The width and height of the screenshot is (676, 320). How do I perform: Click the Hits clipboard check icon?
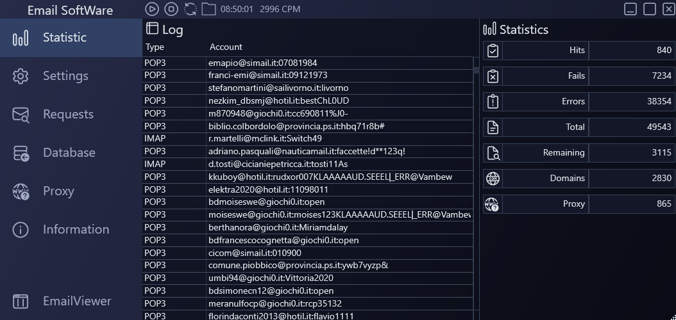click(x=493, y=51)
